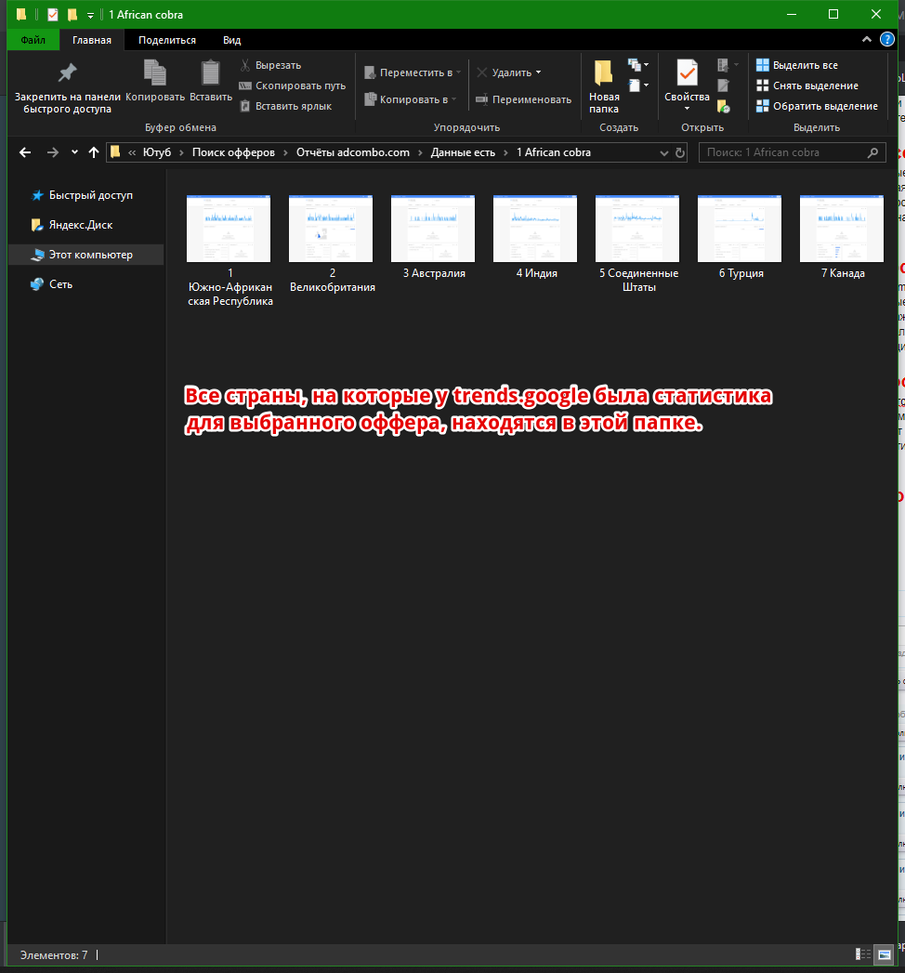905x973 pixels.
Task: Switch to the Главная ribbon tab
Action: tap(92, 40)
